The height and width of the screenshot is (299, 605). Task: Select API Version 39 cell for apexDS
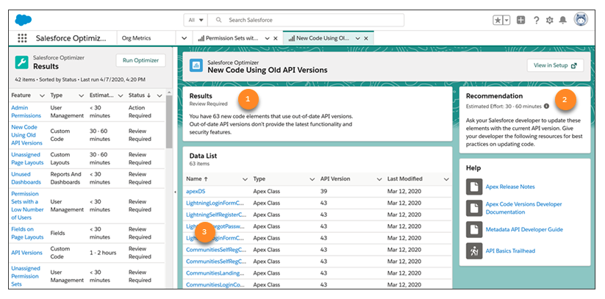pyautogui.click(x=323, y=191)
